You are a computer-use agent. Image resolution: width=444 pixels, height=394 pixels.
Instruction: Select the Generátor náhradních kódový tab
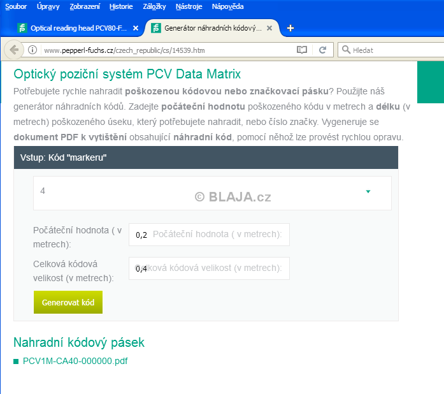[212, 28]
